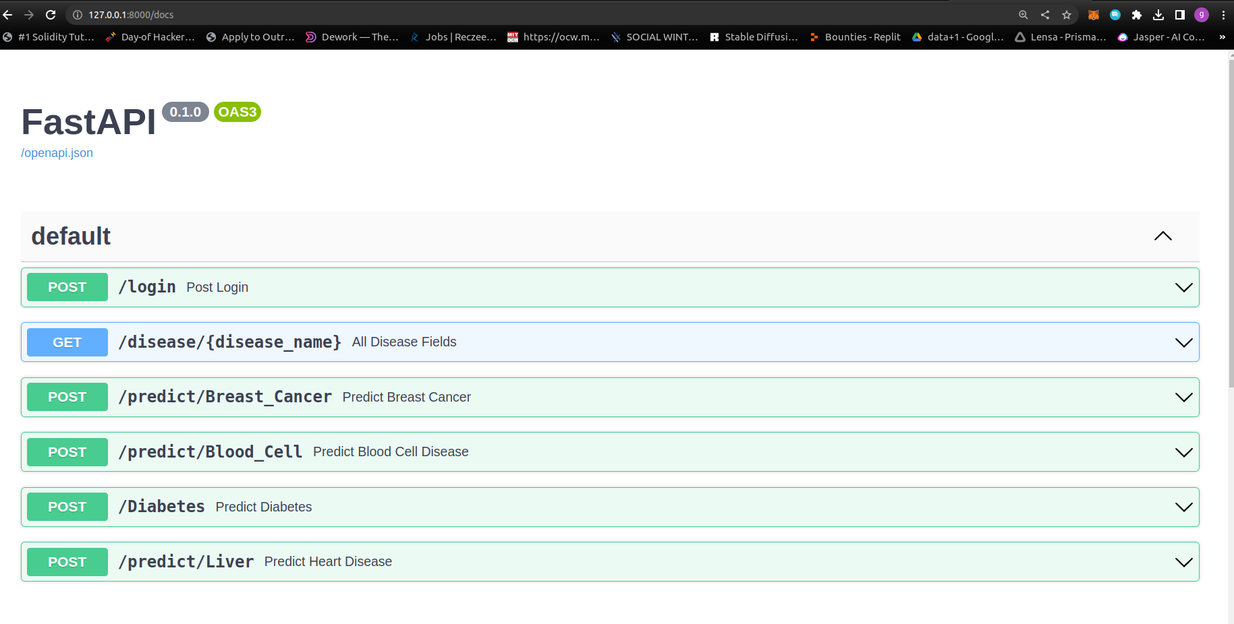The width and height of the screenshot is (1234, 624).
Task: Click the /Diabetes path text
Action: pos(161,507)
